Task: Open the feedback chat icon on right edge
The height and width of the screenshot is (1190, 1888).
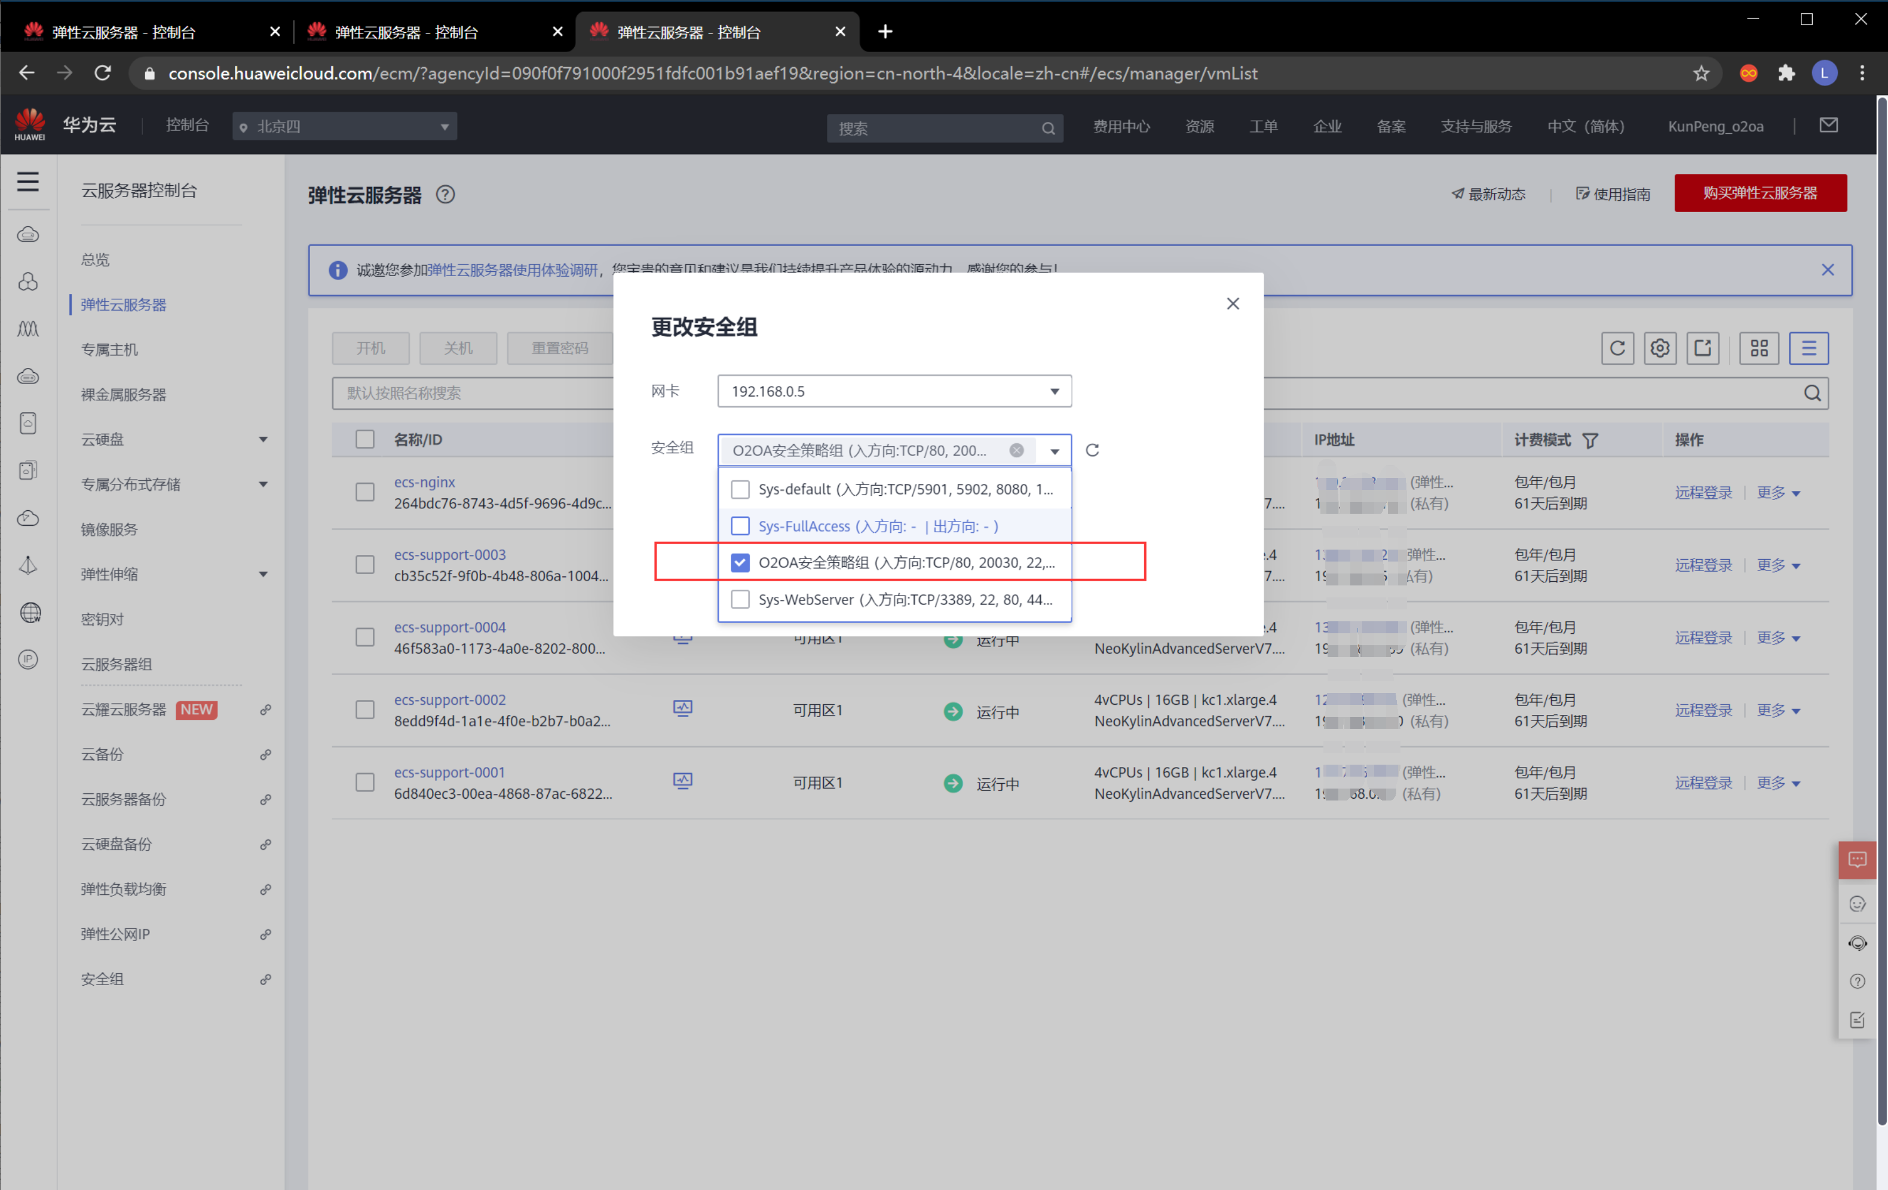Action: [1858, 860]
